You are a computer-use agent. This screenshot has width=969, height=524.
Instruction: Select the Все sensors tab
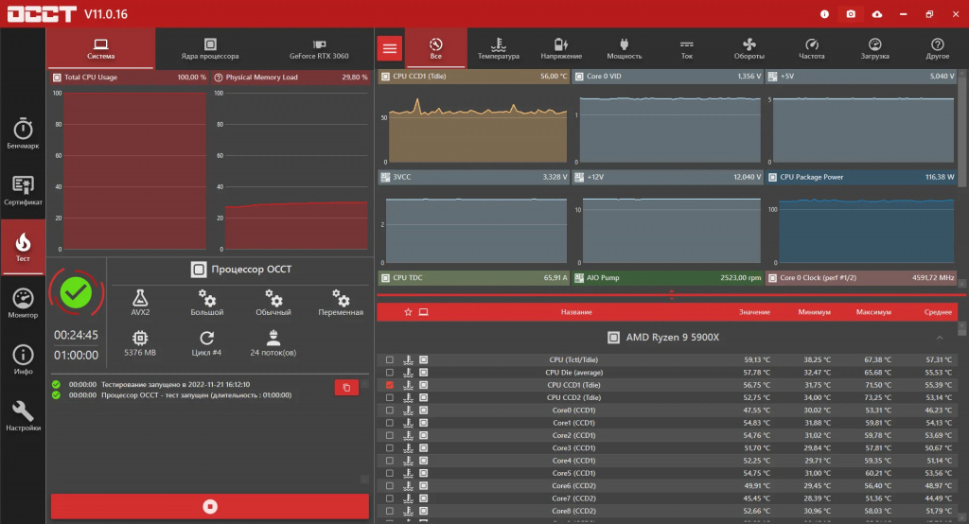click(x=435, y=48)
